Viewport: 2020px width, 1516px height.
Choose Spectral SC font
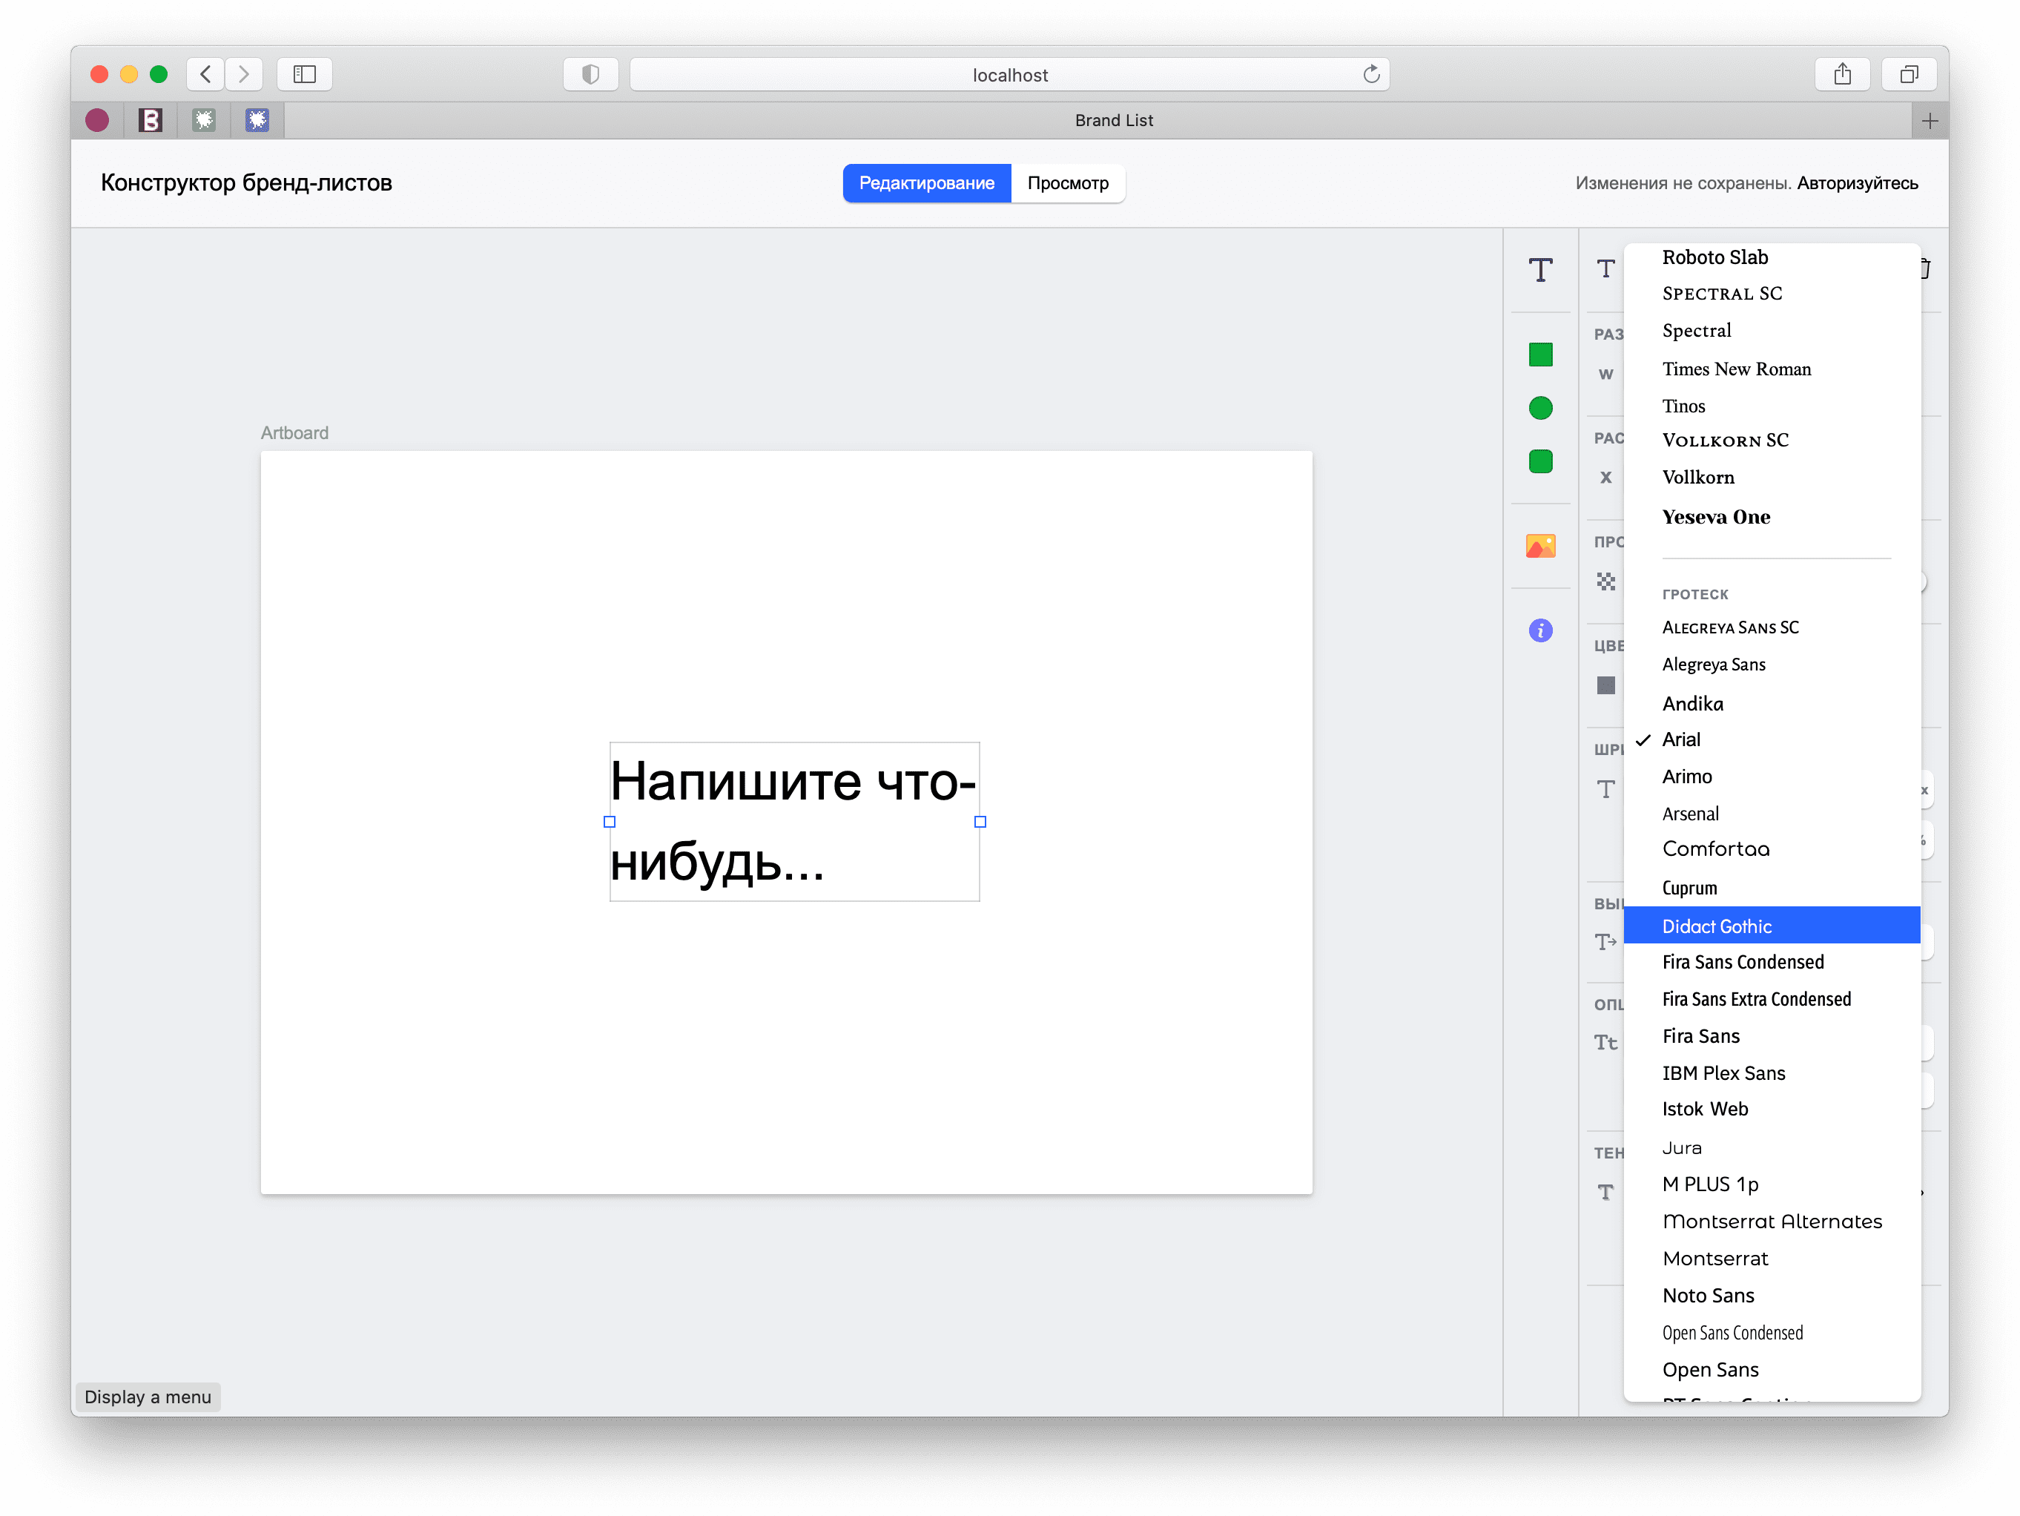pos(1772,294)
